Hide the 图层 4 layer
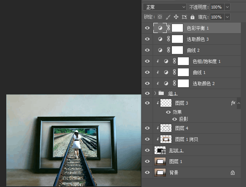 point(147,128)
